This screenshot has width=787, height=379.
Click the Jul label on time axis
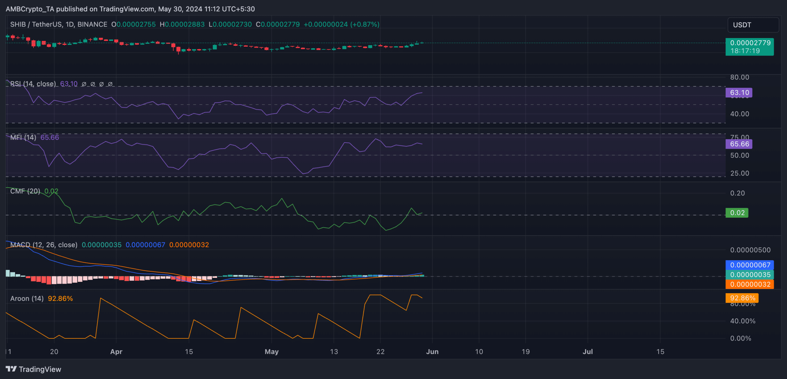588,352
